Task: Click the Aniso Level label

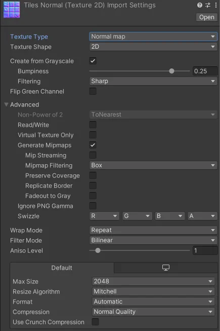Action: point(26,250)
